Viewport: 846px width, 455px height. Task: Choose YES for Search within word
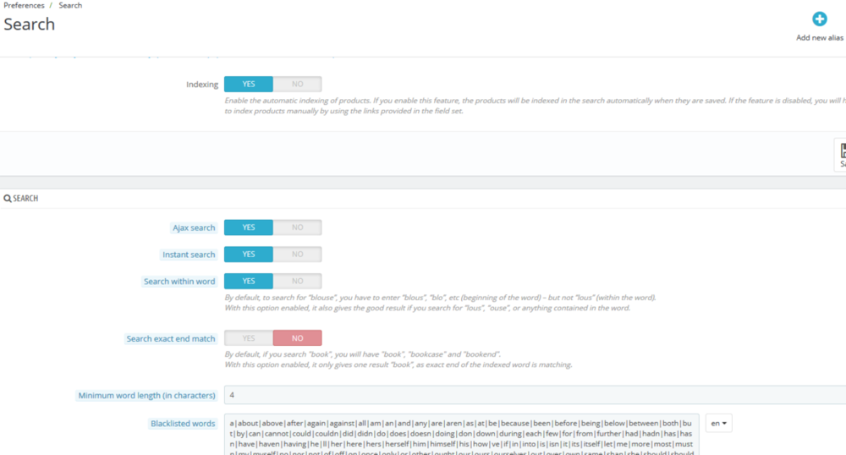[249, 282]
